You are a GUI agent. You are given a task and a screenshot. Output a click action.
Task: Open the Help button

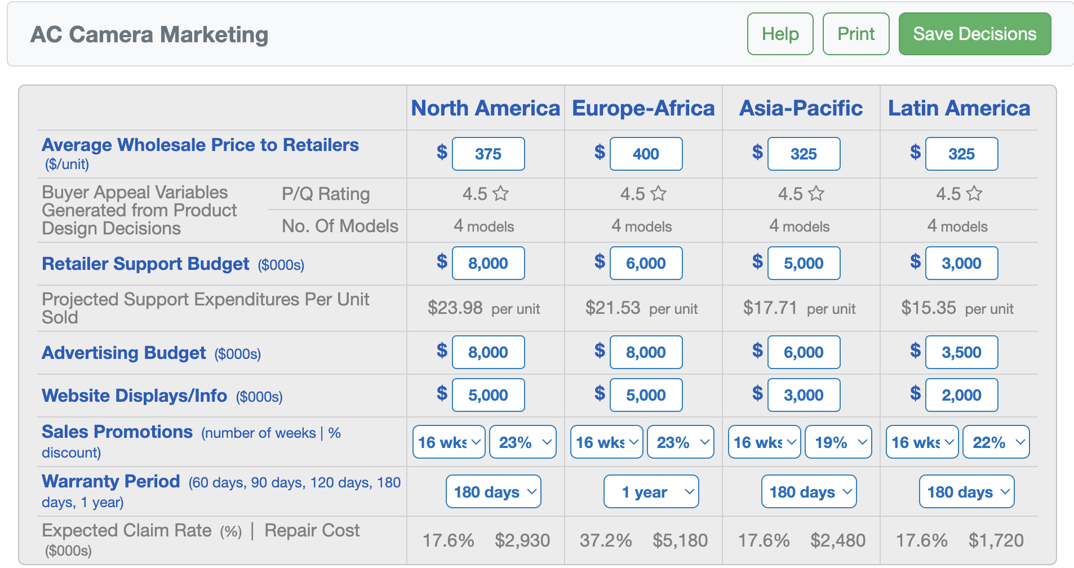780,34
